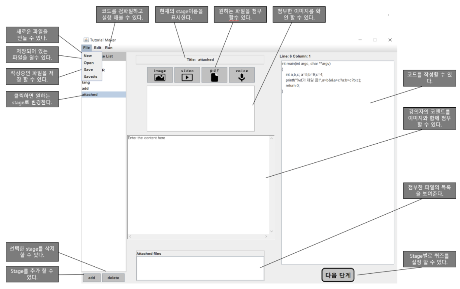Attach an image using the image icon

click(160, 74)
